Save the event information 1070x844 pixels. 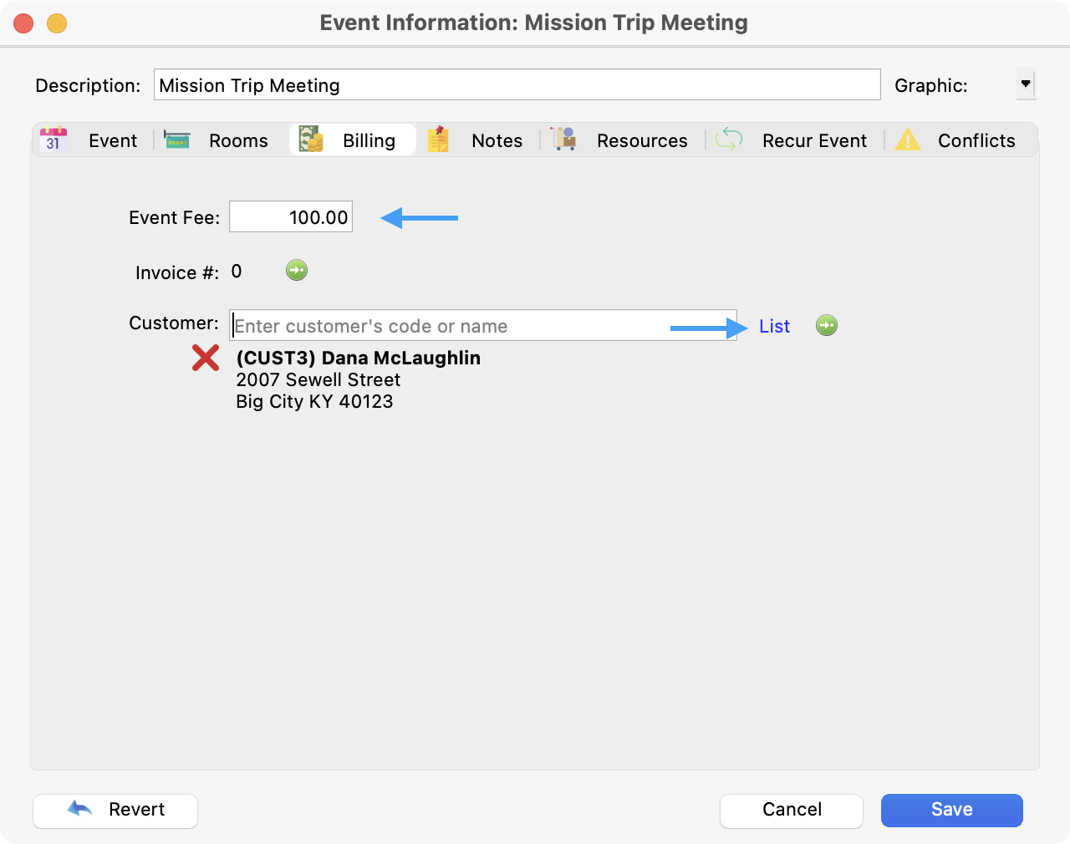tap(951, 810)
